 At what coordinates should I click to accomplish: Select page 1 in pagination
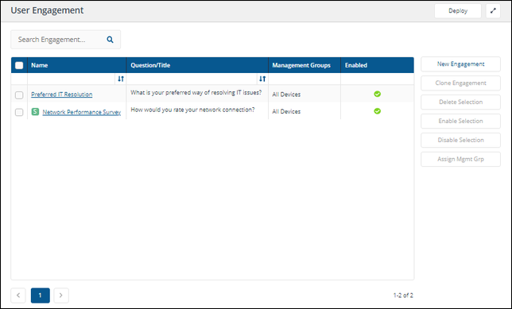pyautogui.click(x=41, y=295)
